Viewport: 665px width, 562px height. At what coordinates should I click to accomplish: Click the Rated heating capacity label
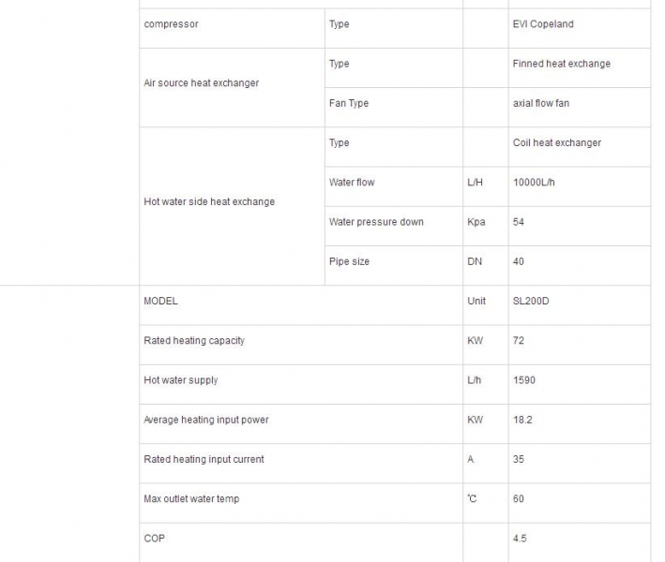194,341
